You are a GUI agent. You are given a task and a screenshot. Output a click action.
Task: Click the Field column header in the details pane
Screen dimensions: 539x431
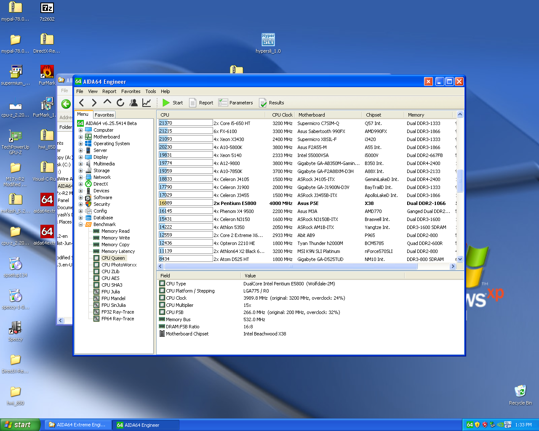coord(199,276)
